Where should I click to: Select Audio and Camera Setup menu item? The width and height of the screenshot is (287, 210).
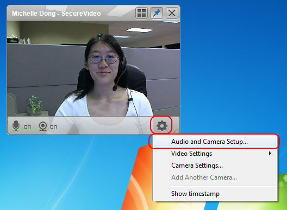(215, 142)
